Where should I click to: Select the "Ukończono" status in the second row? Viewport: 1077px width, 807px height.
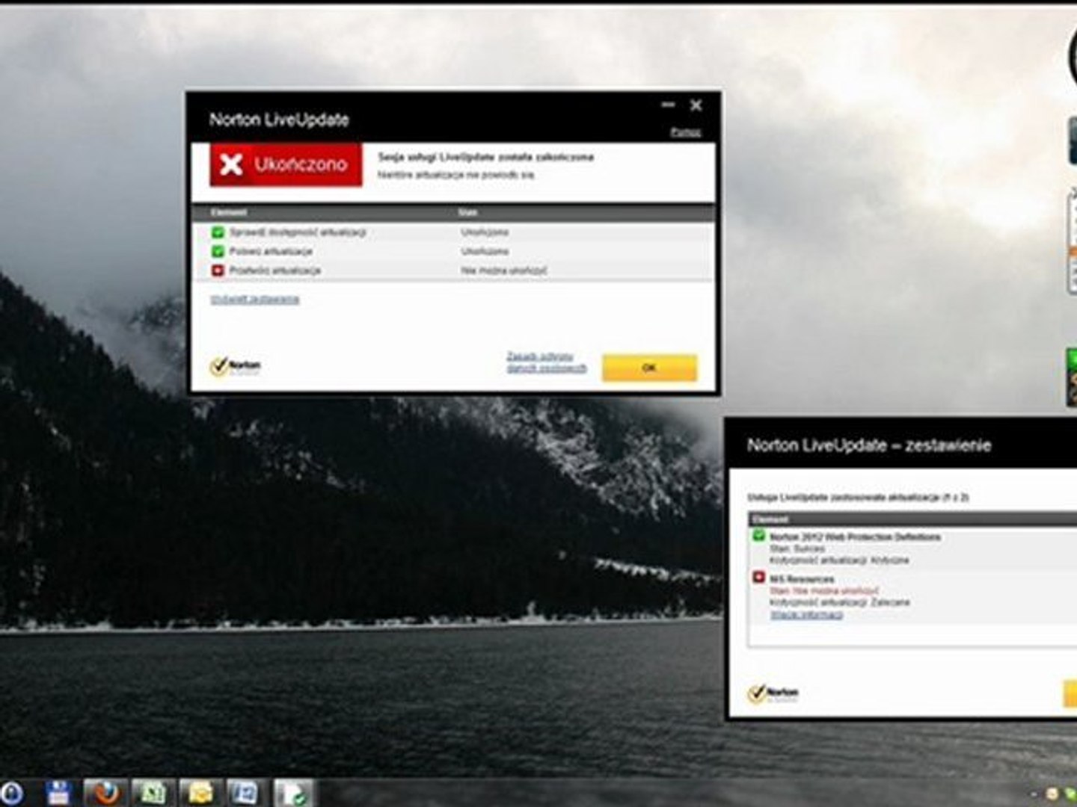[485, 252]
